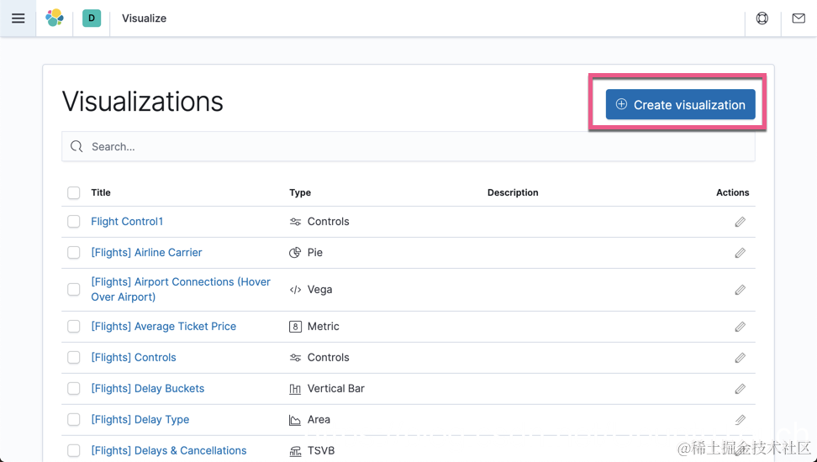This screenshot has width=817, height=462.
Task: Click Controls icon in Flight Control1 row
Action: (295, 222)
